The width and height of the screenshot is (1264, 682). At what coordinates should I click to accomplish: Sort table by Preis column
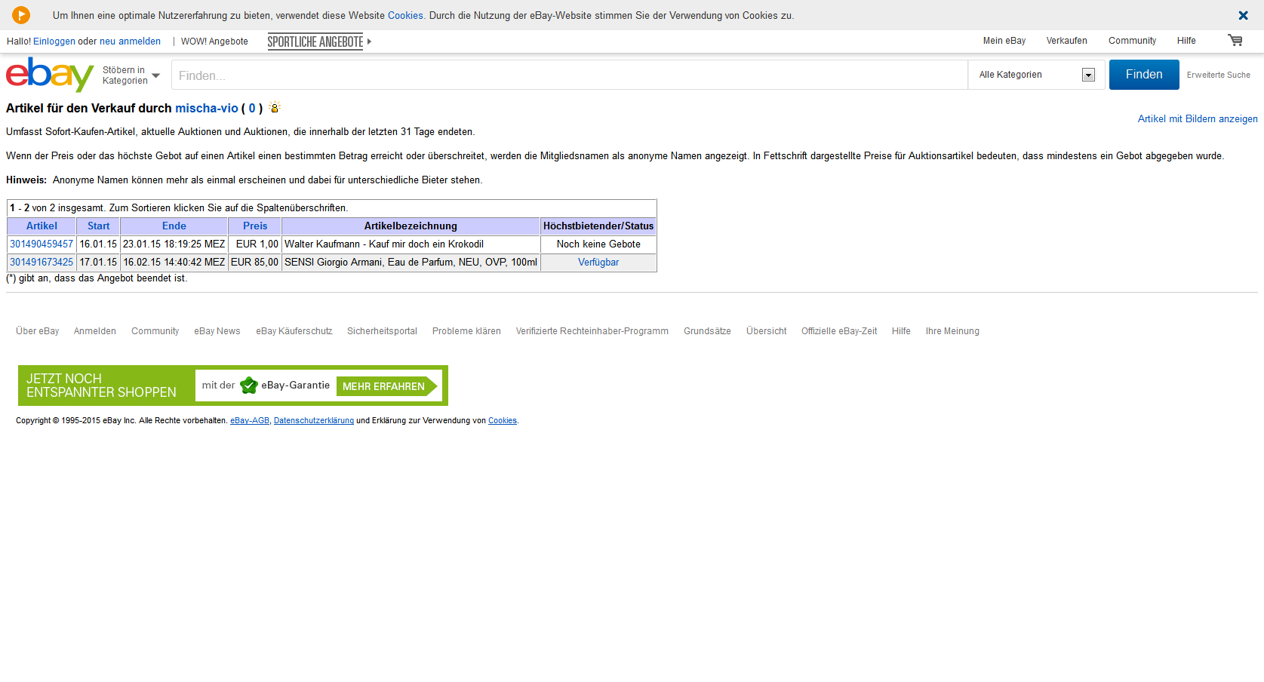click(255, 226)
